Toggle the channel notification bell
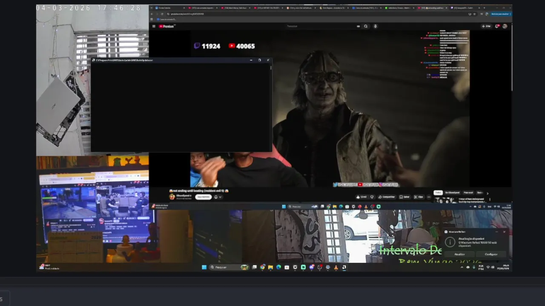Screen dimensions: 545x306 click(x=216, y=197)
